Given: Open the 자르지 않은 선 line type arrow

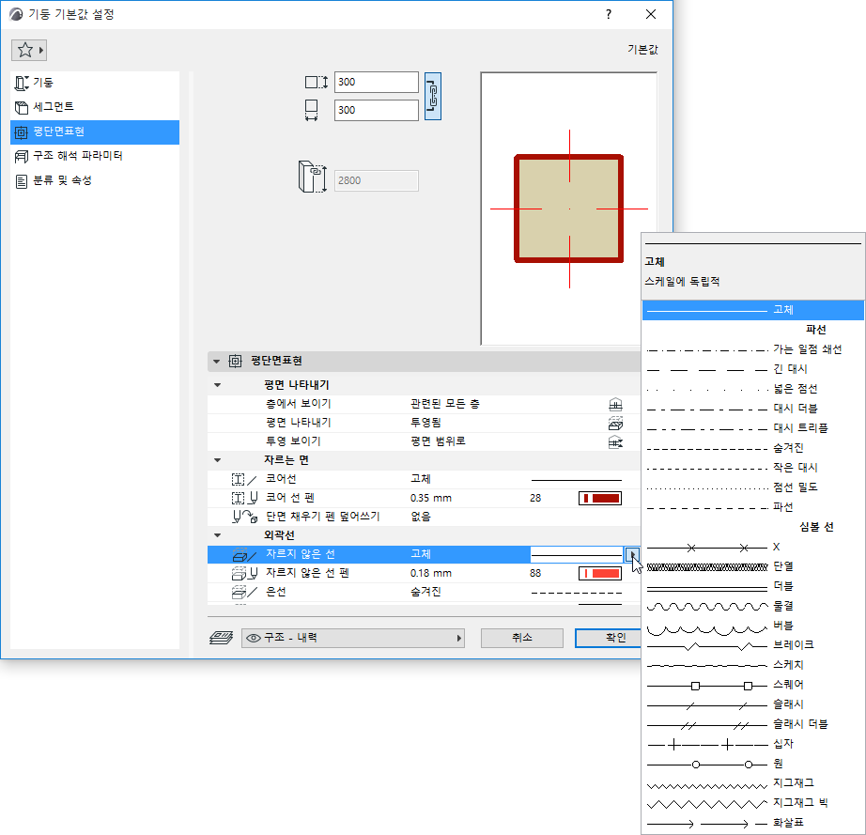Looking at the screenshot, I should click(x=632, y=554).
